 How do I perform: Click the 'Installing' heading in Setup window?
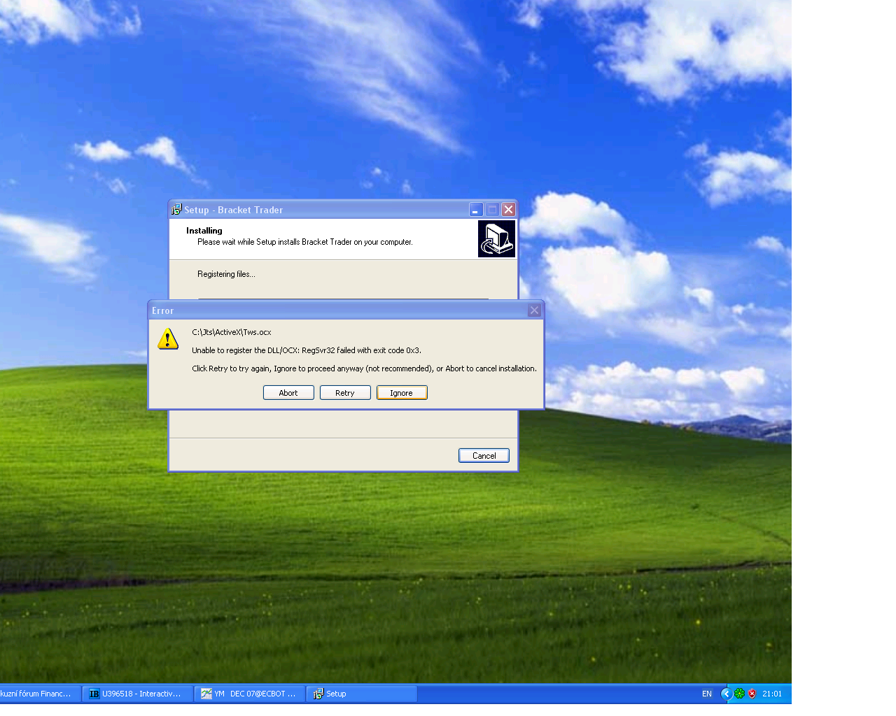click(204, 231)
